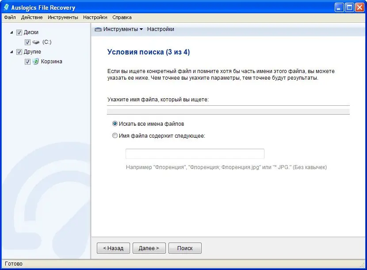Select the Диски tree item label
This screenshot has height=270, width=367.
click(x=31, y=32)
